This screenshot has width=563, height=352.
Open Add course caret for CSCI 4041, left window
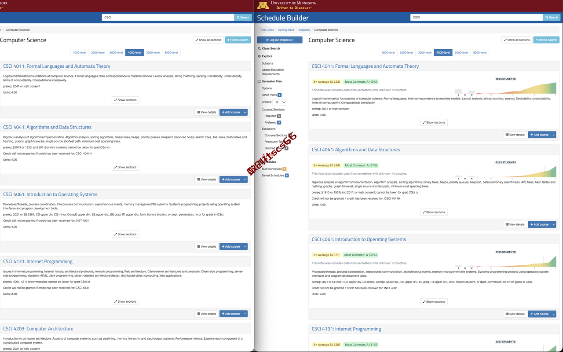(245, 180)
